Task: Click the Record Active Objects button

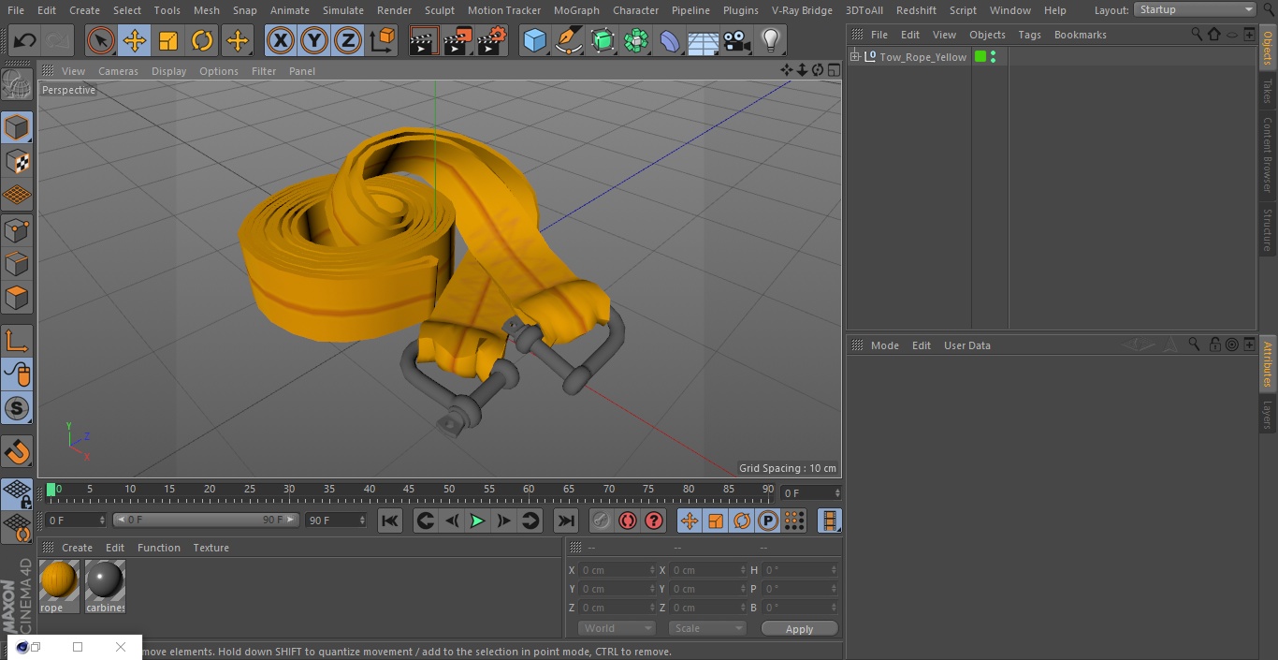Action: click(602, 521)
